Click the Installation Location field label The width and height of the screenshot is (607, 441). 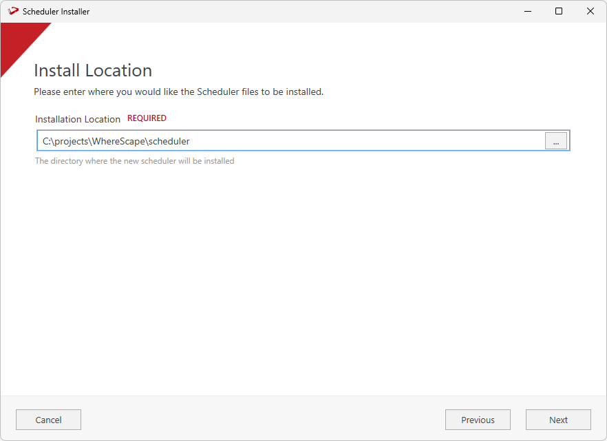[78, 119]
